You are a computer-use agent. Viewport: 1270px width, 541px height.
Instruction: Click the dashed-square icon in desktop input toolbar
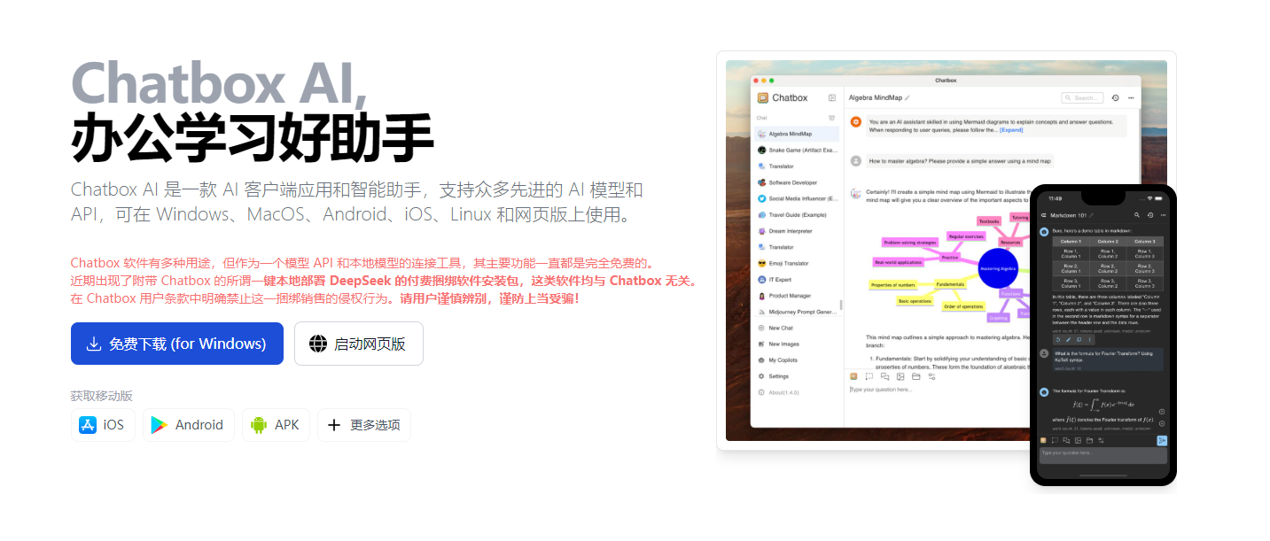869,376
